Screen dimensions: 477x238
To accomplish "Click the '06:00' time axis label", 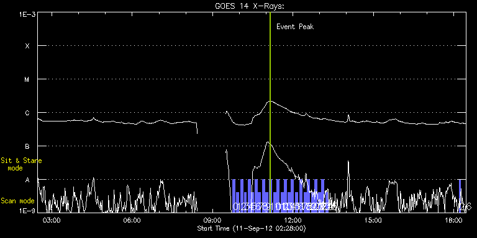I will coord(132,221).
